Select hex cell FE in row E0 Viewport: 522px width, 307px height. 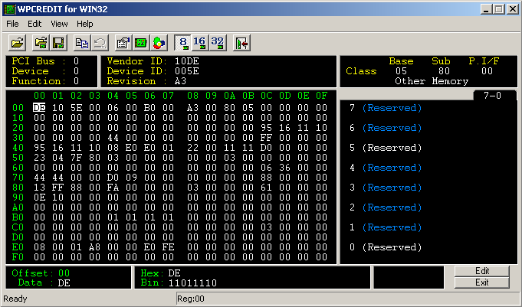[168, 247]
